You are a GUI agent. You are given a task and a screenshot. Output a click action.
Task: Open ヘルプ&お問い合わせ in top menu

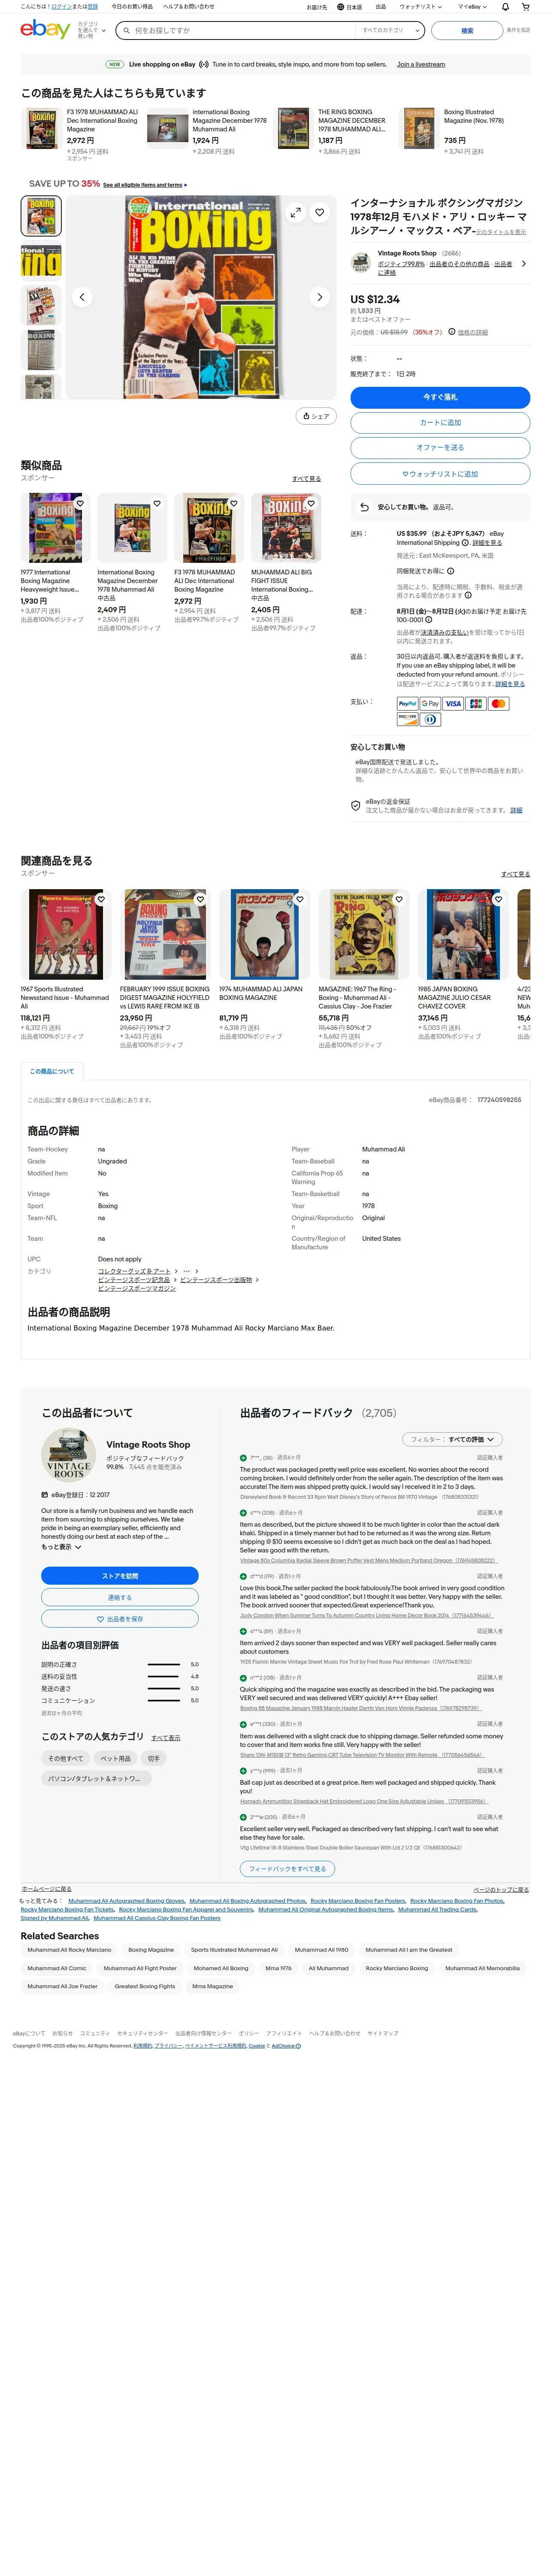(x=188, y=7)
